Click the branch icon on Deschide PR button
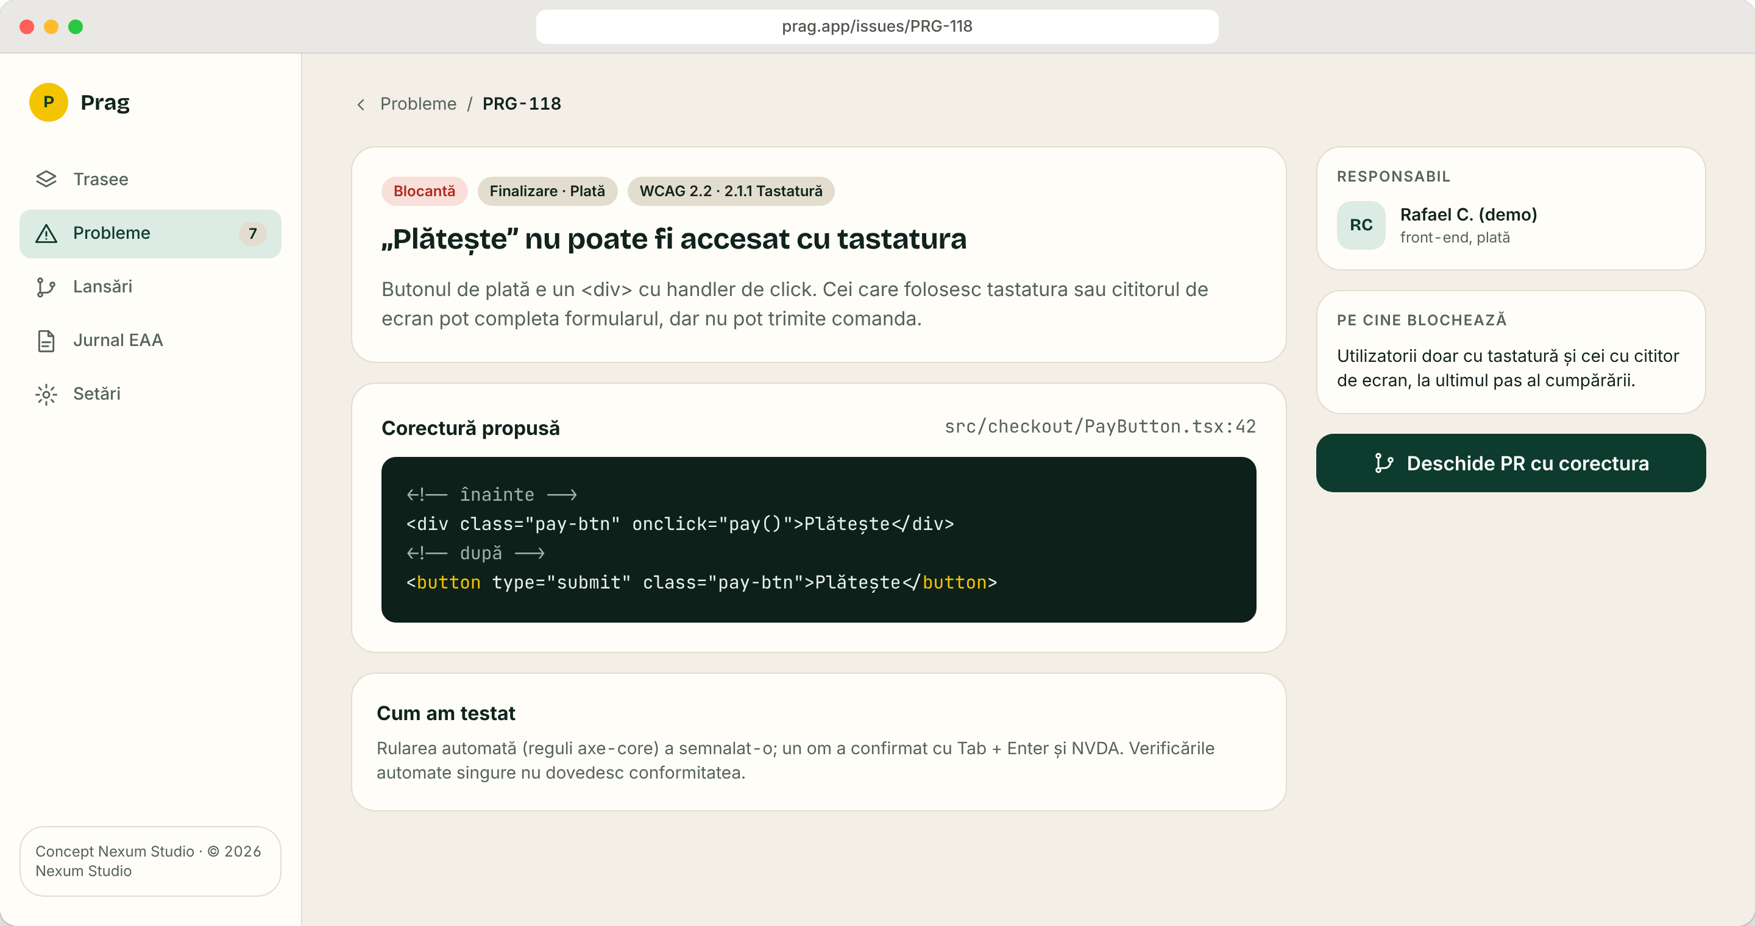The image size is (1755, 926). tap(1384, 463)
